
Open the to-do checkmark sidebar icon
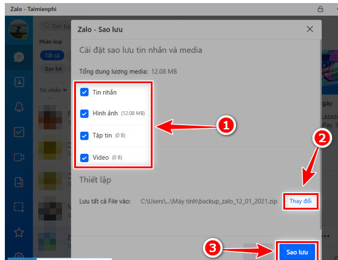pos(19,132)
